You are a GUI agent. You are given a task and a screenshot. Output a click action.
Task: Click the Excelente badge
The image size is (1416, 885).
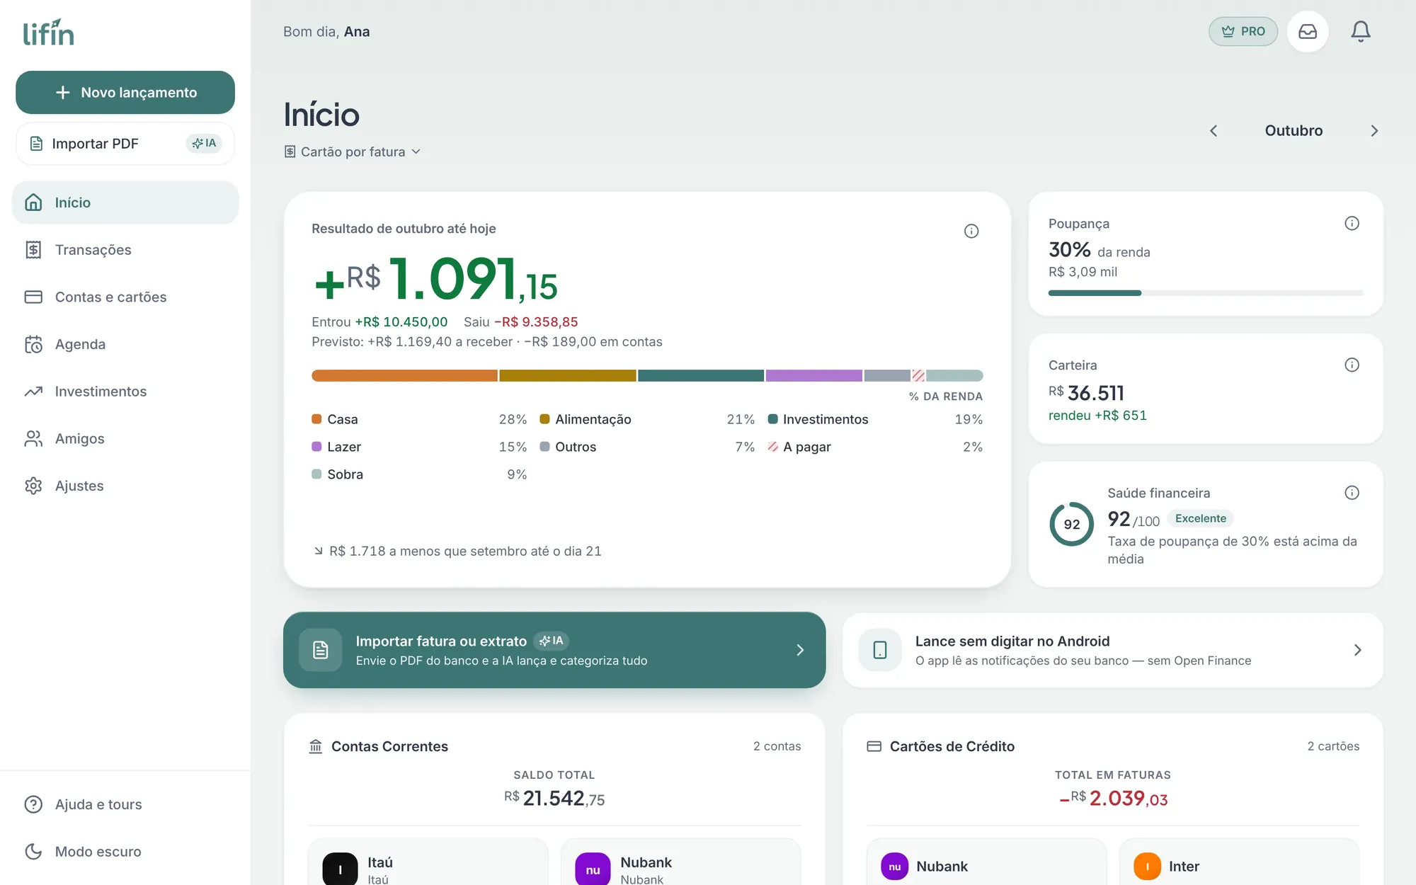click(1200, 518)
